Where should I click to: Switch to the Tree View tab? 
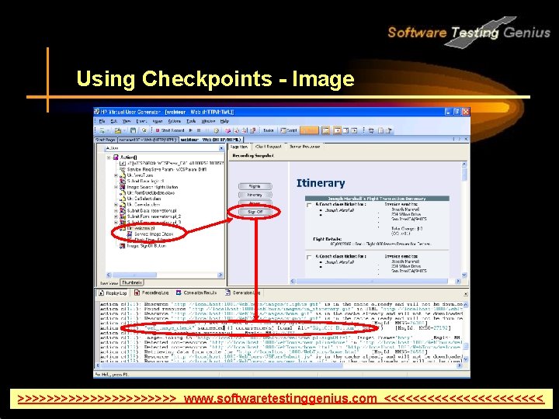click(x=109, y=283)
